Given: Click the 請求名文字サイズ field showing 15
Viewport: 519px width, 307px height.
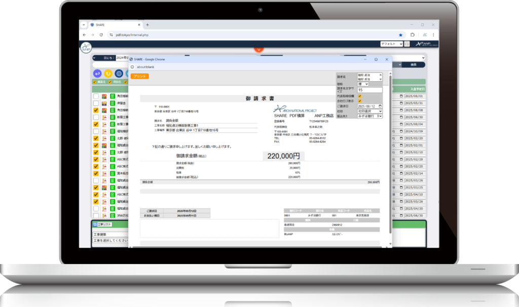Looking at the screenshot, I should tap(369, 90).
